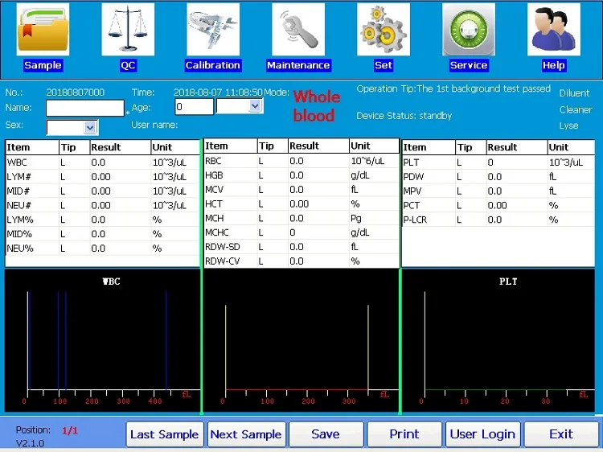
Task: Click sample number 20180807000
Action: tap(75, 92)
